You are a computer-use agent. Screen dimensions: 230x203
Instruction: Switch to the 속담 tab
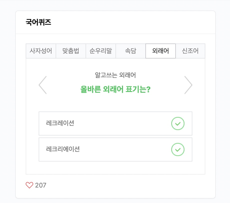(131, 51)
